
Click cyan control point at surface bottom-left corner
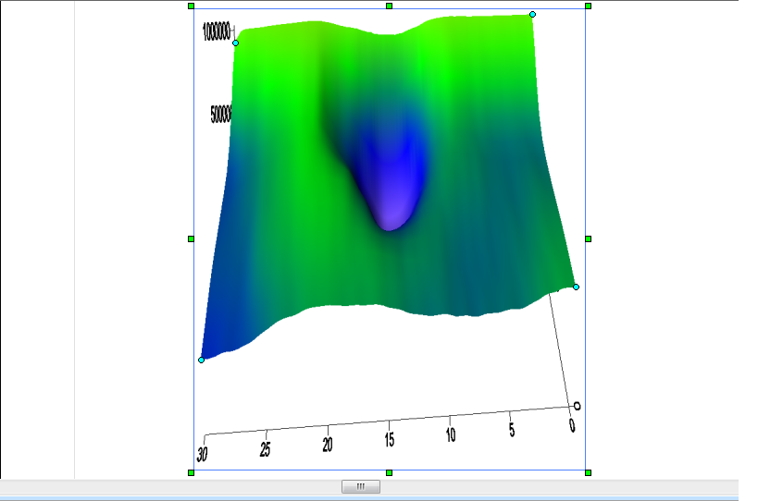[x=201, y=360]
